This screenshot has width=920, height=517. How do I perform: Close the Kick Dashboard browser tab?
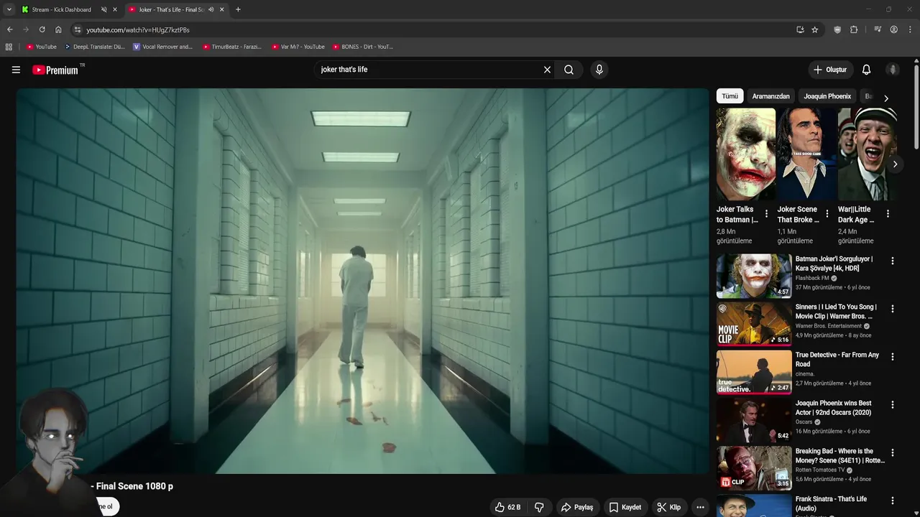coord(115,9)
